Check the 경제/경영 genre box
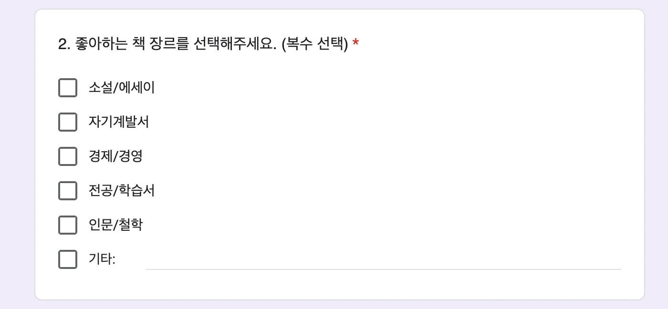668x309 pixels. tap(68, 156)
